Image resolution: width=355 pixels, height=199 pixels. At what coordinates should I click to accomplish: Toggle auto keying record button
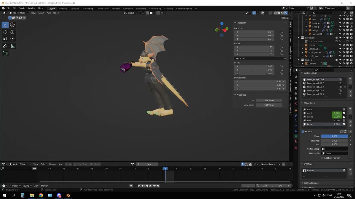click(131, 186)
